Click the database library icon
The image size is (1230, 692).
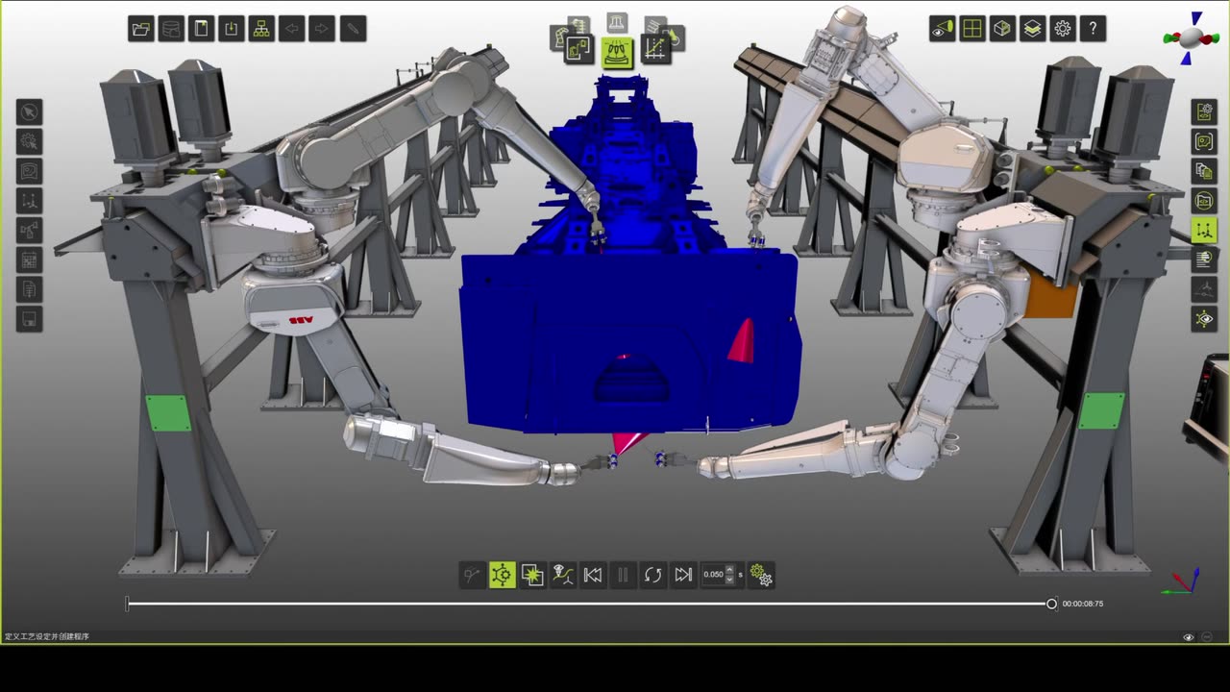click(171, 29)
